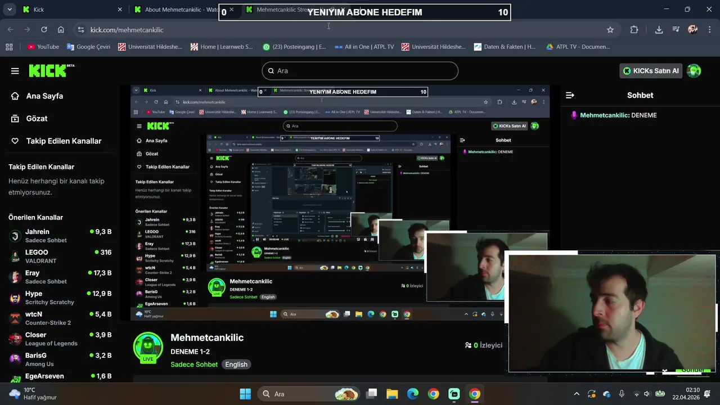
Task: Open Task View from the taskbar
Action: (371, 394)
